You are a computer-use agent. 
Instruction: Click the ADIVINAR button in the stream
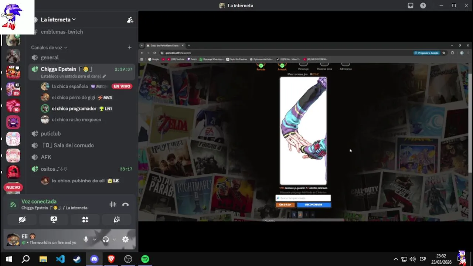(x=314, y=205)
